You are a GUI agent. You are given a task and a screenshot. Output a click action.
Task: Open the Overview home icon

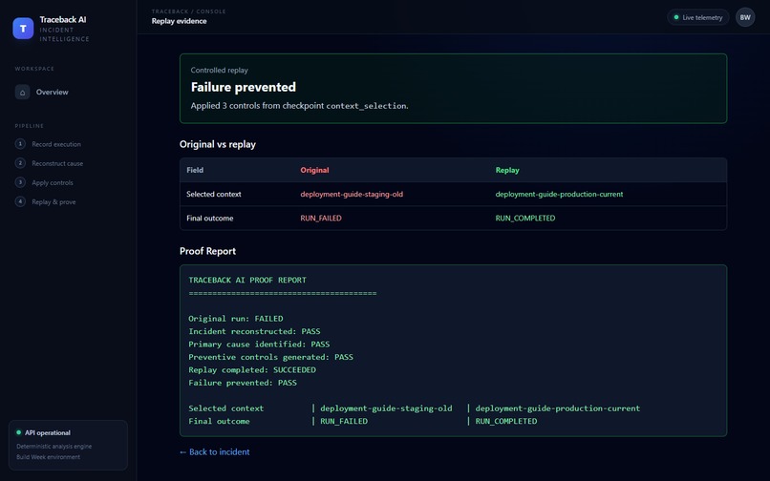22,93
